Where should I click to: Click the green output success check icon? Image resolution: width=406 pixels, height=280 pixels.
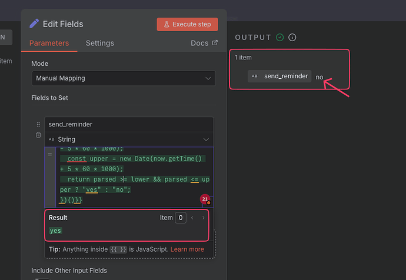coord(280,37)
